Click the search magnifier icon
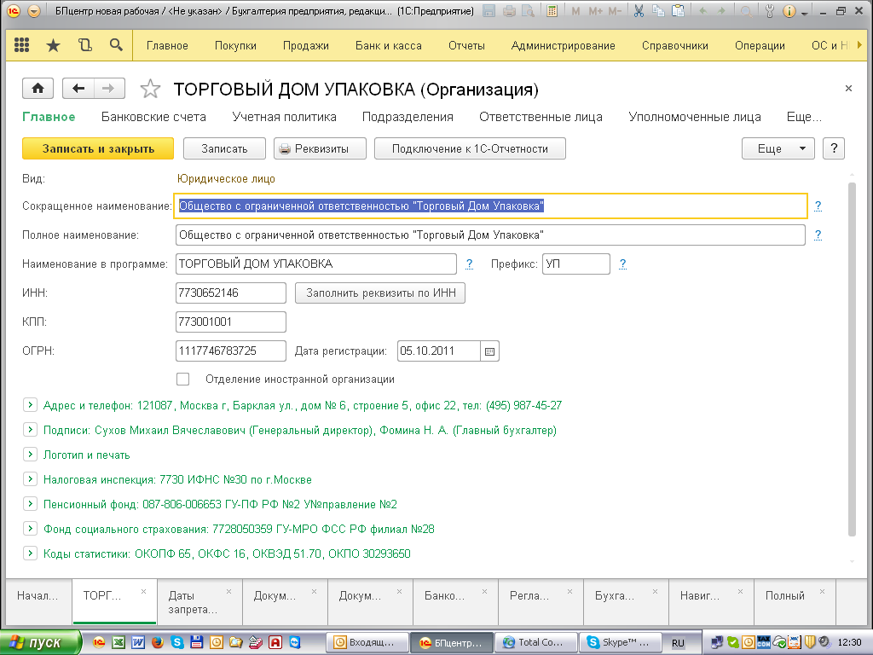 [116, 46]
